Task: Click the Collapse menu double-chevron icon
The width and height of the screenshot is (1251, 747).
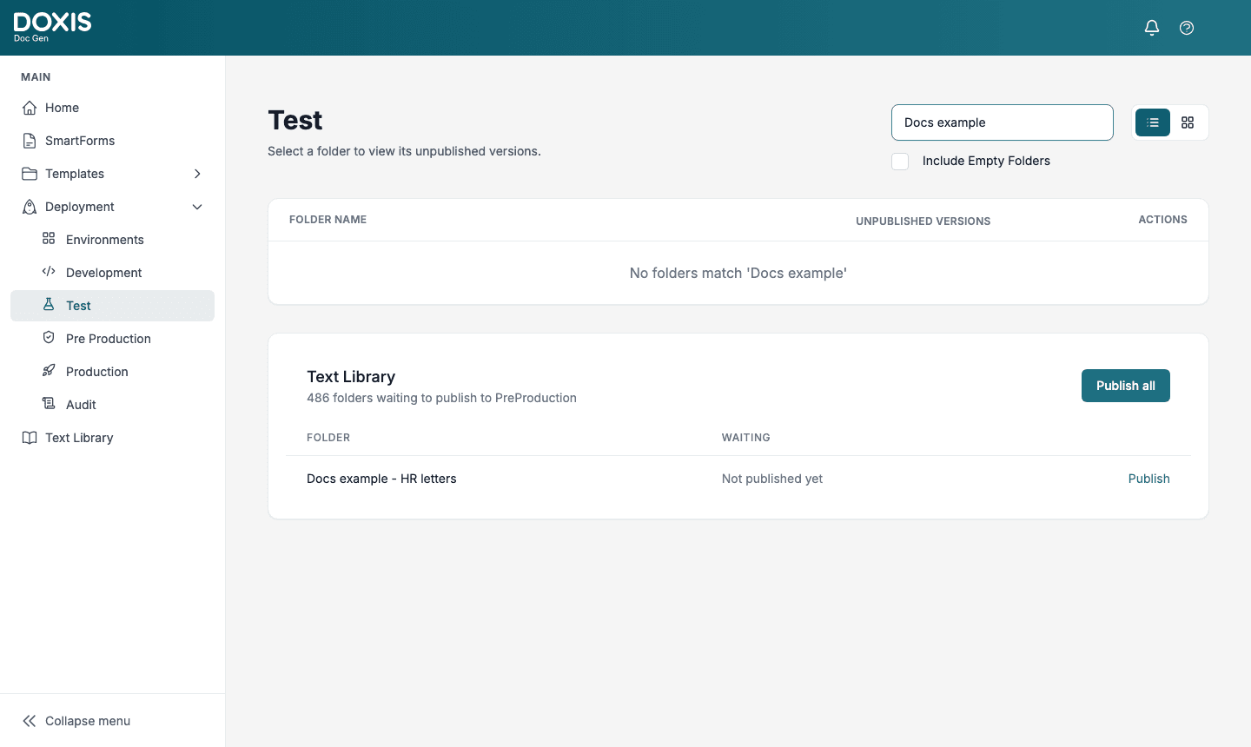Action: tap(30, 721)
